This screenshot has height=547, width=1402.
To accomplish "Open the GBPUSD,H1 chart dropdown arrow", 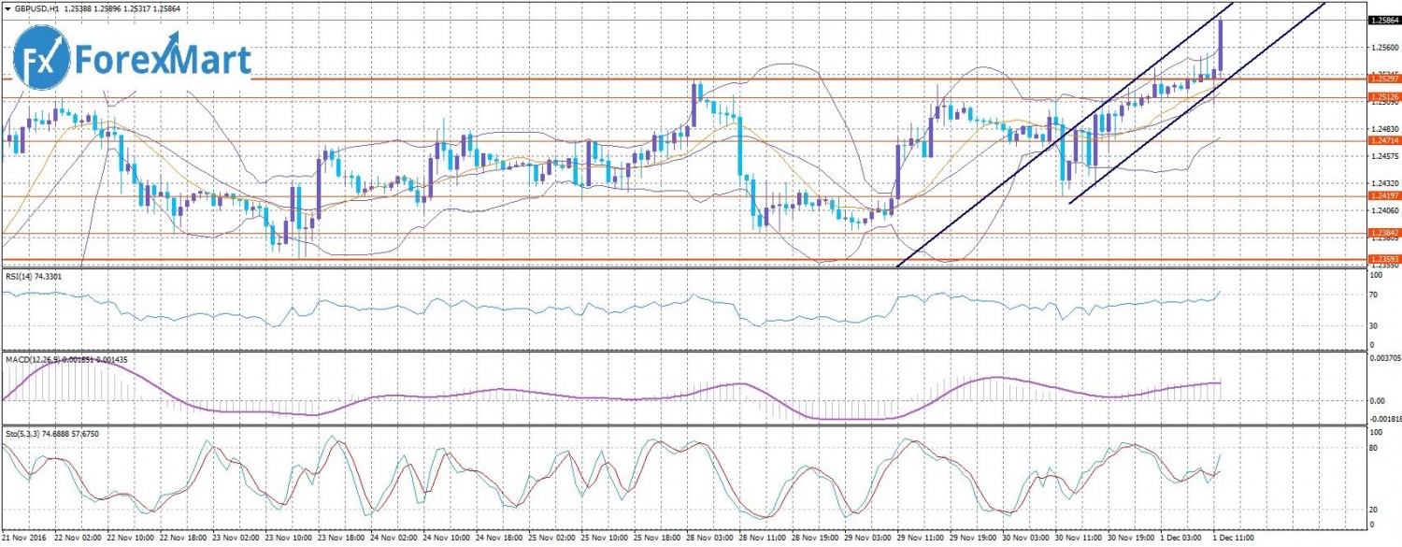I will coord(7,7).
